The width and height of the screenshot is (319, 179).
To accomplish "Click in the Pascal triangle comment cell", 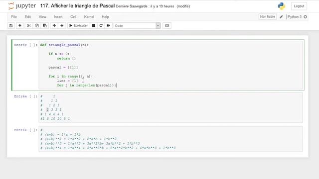I will coord(171,107).
